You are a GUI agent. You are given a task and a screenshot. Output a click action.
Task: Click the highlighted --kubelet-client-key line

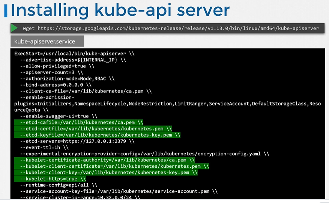pos(106,173)
